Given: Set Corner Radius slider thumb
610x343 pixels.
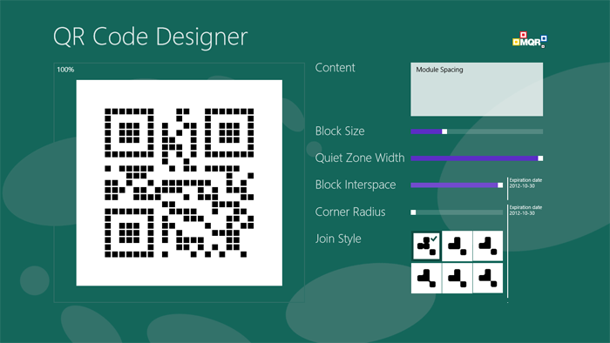Looking at the screenshot, I should coord(413,212).
